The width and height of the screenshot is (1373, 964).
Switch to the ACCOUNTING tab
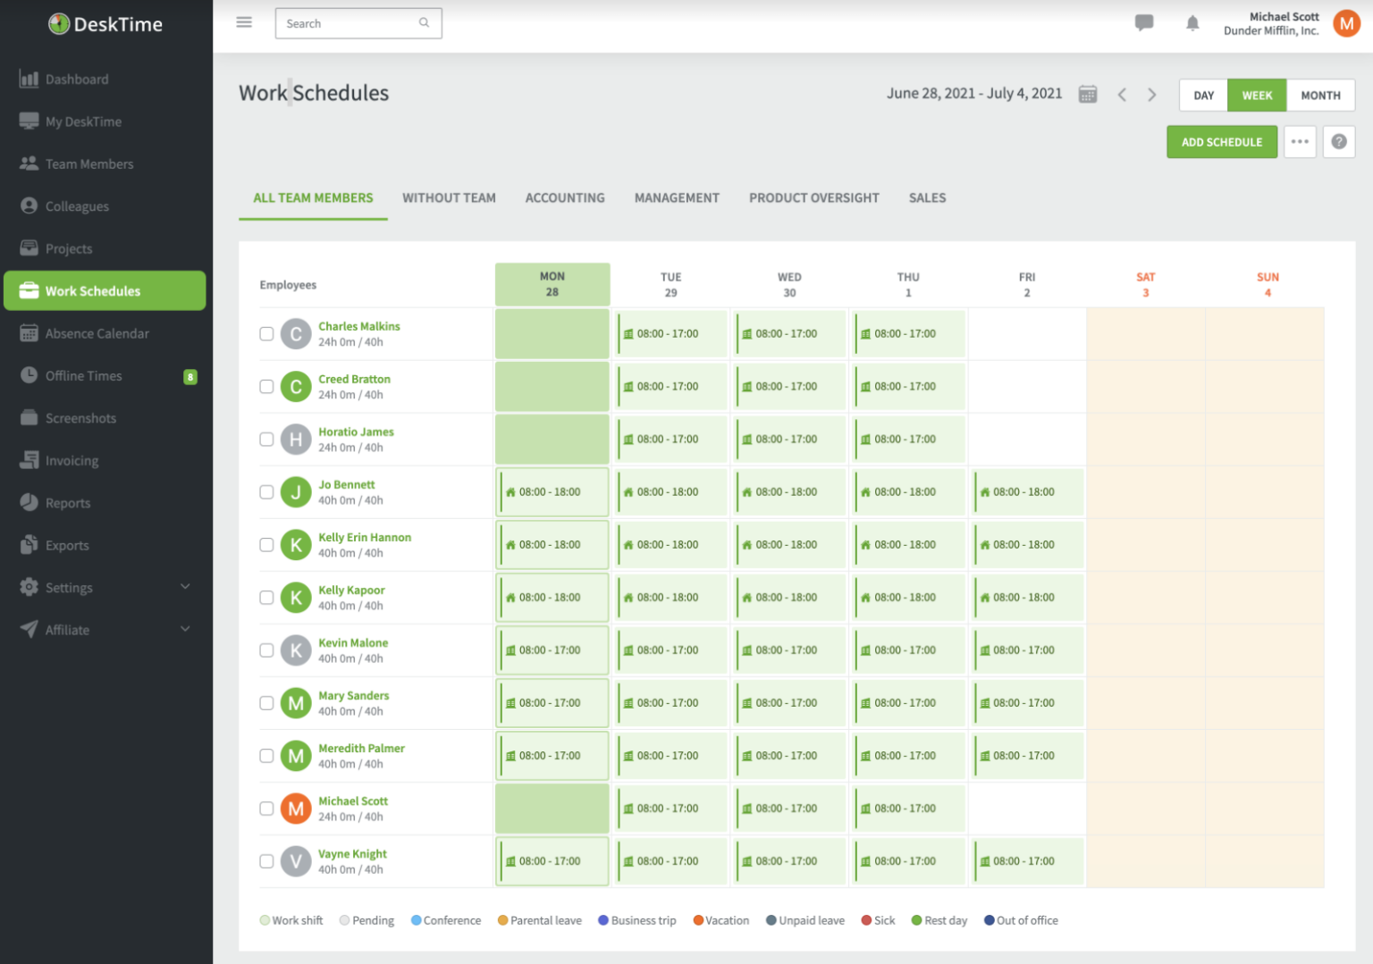tap(565, 197)
